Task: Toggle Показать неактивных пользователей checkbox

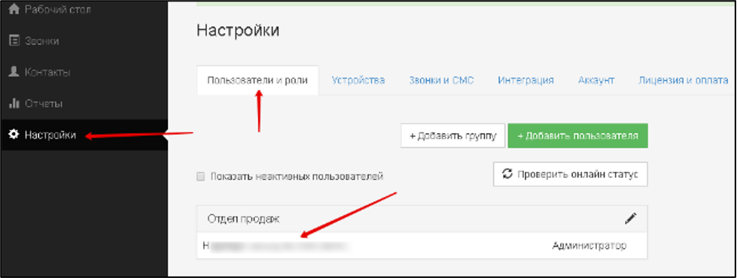Action: click(201, 177)
